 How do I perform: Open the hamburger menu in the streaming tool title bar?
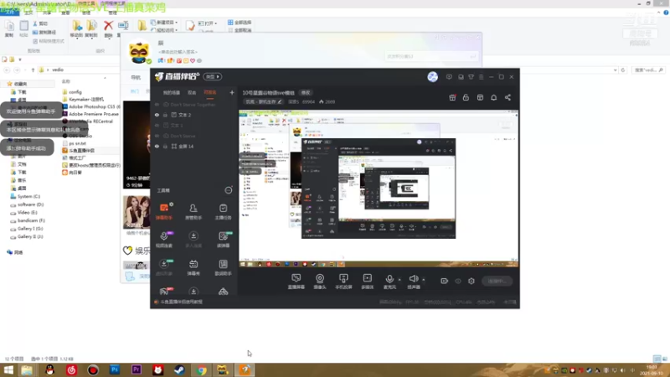tap(481, 77)
